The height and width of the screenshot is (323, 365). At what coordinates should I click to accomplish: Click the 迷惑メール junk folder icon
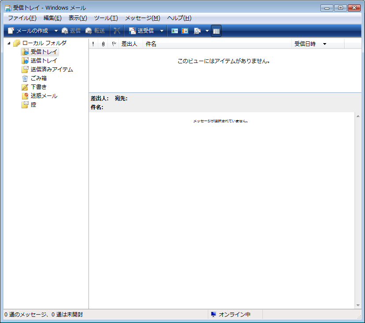coord(25,96)
